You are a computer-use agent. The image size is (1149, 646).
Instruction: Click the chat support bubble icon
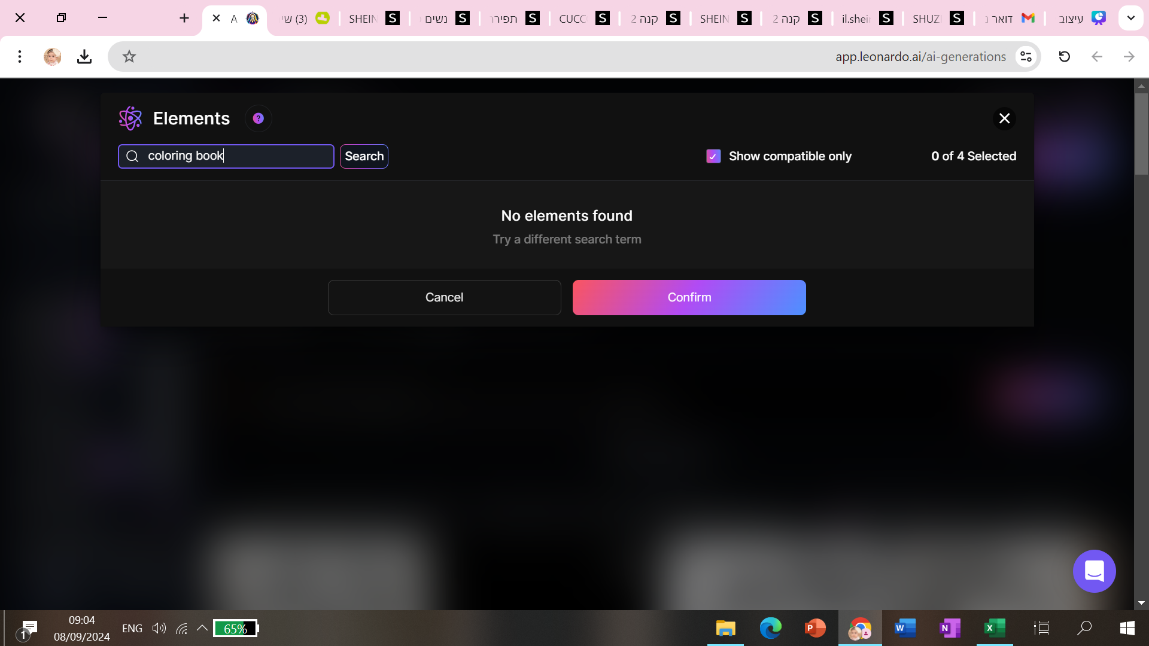1094,571
